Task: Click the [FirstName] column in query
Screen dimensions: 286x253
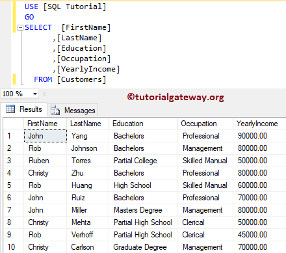Action: tap(86, 27)
